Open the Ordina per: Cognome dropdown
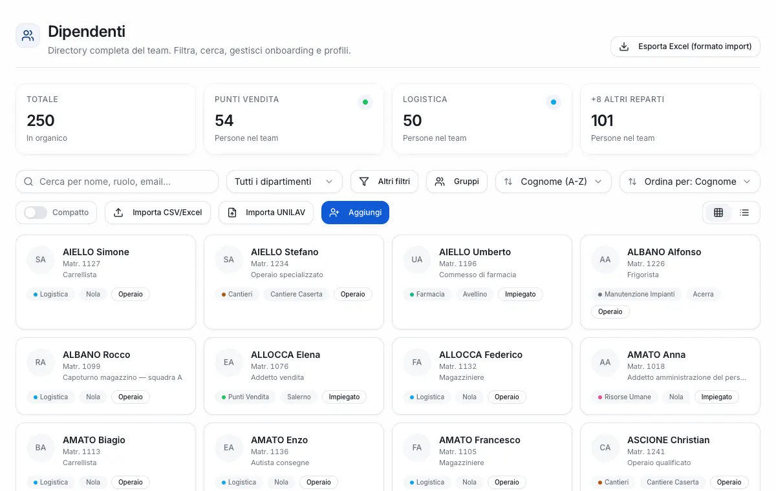The width and height of the screenshot is (776, 491). [690, 182]
